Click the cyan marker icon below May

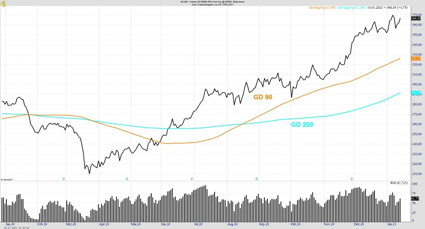pyautogui.click(x=127, y=179)
